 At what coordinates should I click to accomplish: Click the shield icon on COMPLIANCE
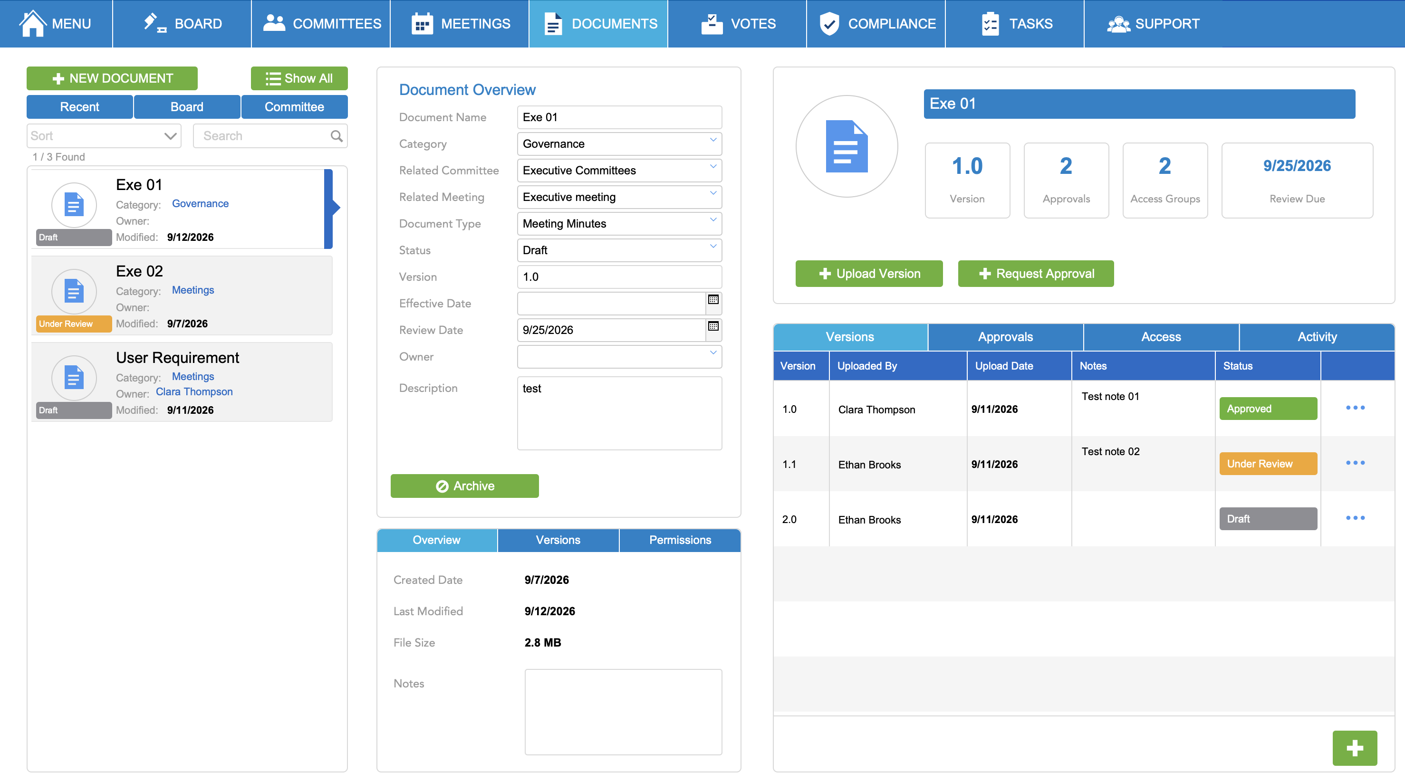[x=829, y=23]
